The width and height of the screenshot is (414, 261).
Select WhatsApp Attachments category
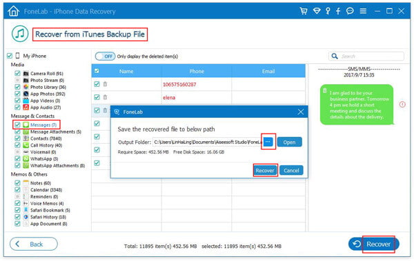pyautogui.click(x=57, y=165)
